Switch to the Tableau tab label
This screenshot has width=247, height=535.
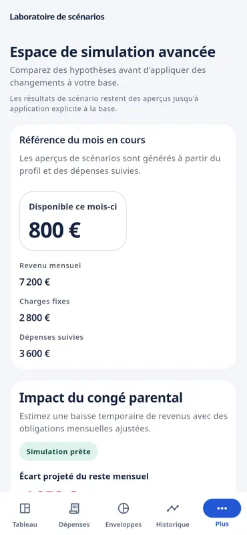(x=25, y=524)
